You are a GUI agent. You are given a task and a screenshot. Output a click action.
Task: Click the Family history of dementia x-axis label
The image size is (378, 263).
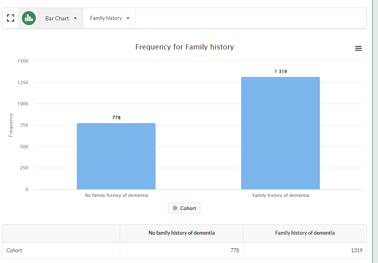click(x=281, y=195)
